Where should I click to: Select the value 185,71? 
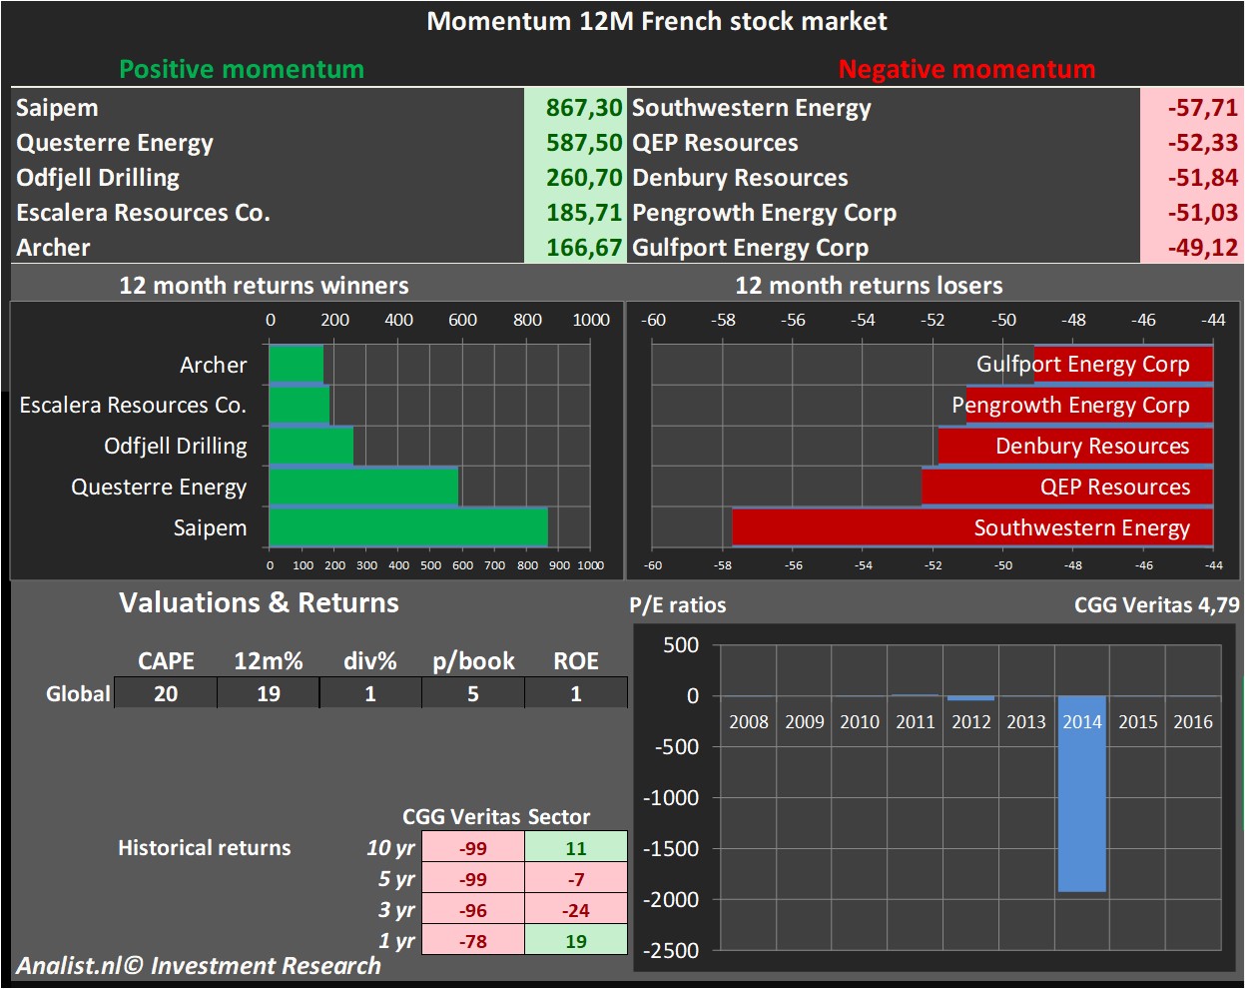(x=584, y=213)
